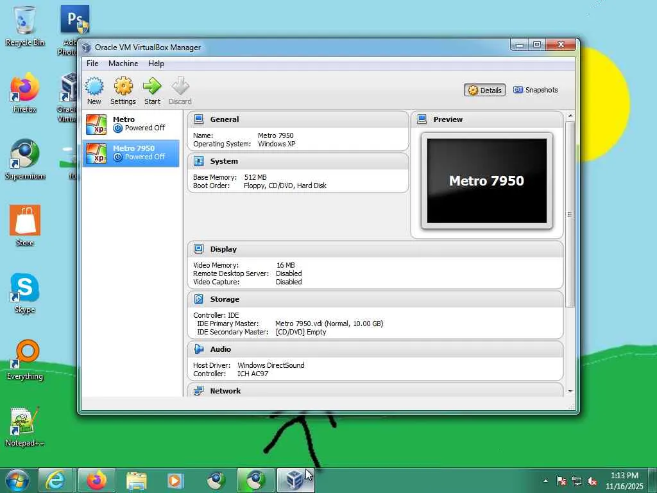This screenshot has height=493, width=657.
Task: Open the Audio settings link title
Action: pos(221,349)
